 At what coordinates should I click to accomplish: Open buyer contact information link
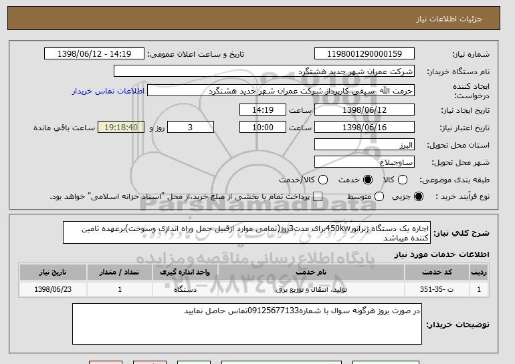point(108,91)
